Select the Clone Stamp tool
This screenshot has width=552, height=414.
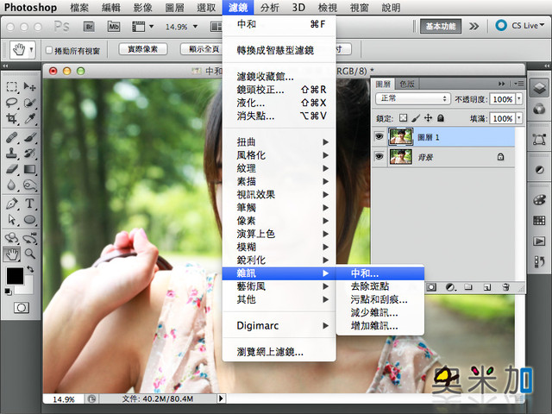[x=11, y=153]
